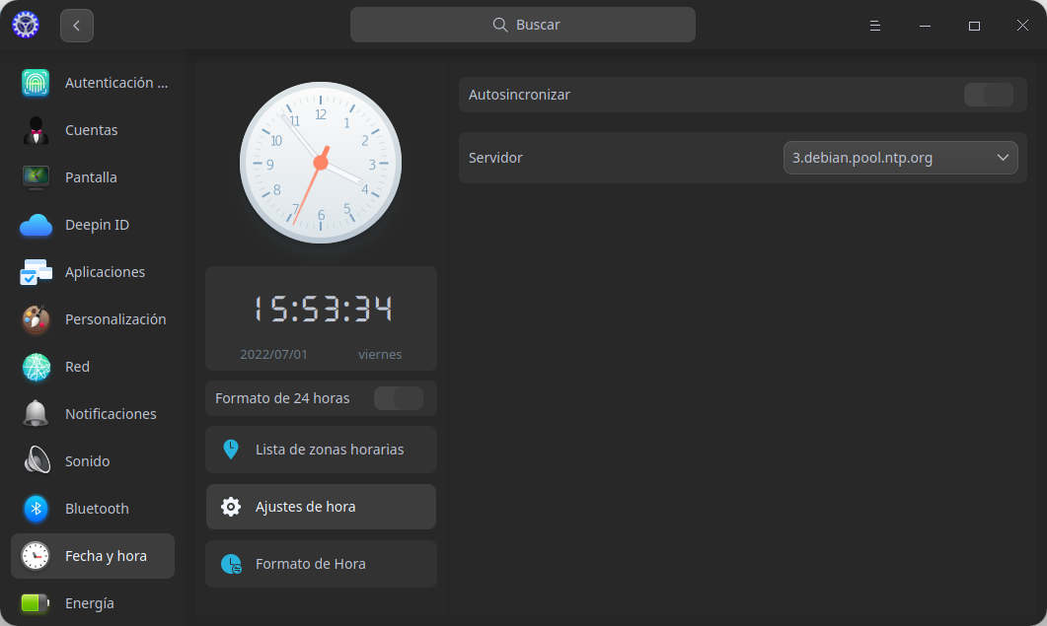
Task: Expand server list chevron arrow
Action: [1003, 158]
